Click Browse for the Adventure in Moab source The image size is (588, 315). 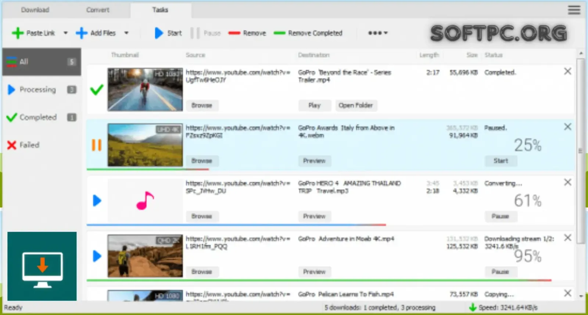[x=202, y=272]
